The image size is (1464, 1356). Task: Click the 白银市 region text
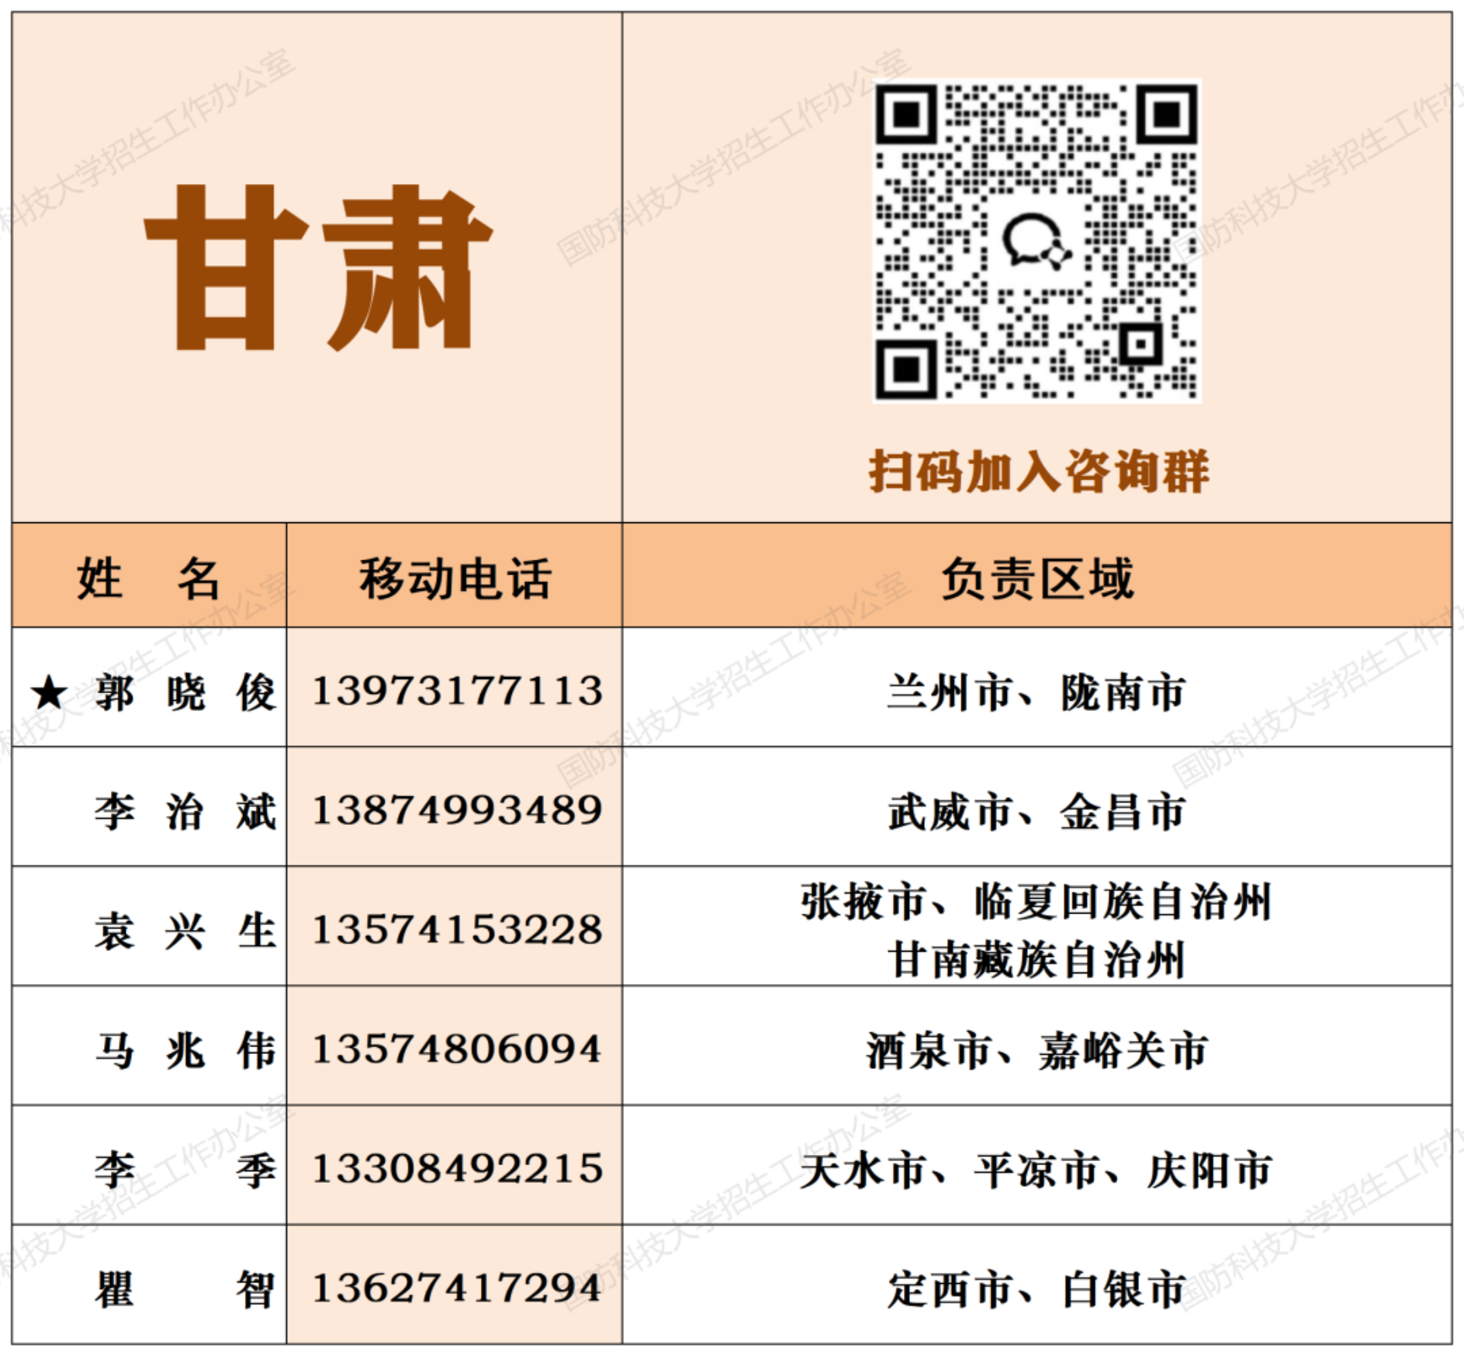point(1123,1290)
